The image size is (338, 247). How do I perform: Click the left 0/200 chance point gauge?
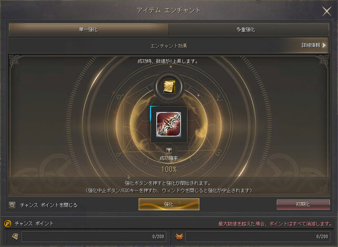94,236
